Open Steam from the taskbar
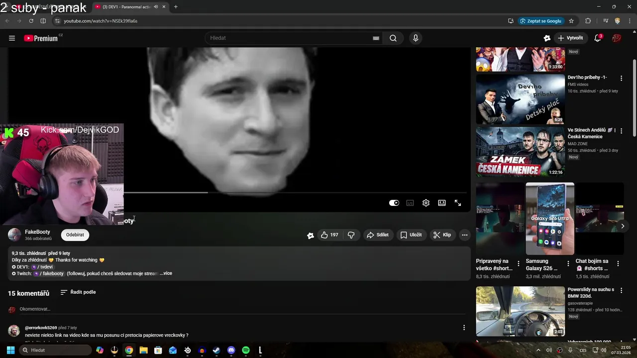The width and height of the screenshot is (637, 358). 216,350
